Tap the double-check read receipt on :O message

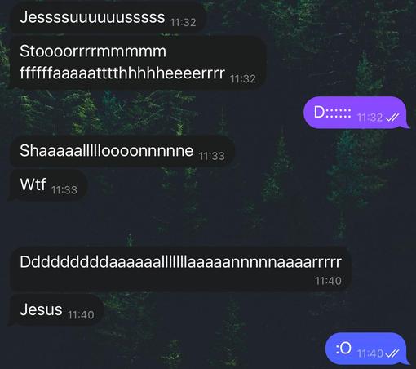pos(392,353)
